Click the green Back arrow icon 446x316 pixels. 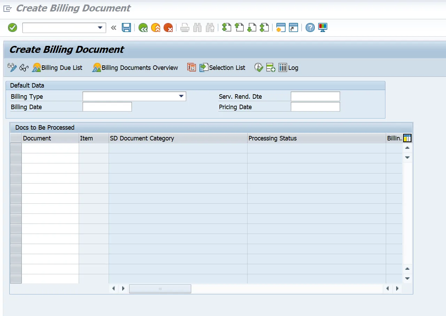pos(143,28)
